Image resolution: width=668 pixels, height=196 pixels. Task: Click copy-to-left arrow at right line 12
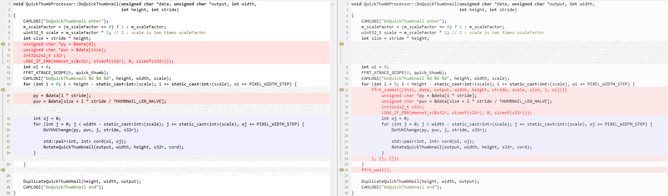click(341, 90)
